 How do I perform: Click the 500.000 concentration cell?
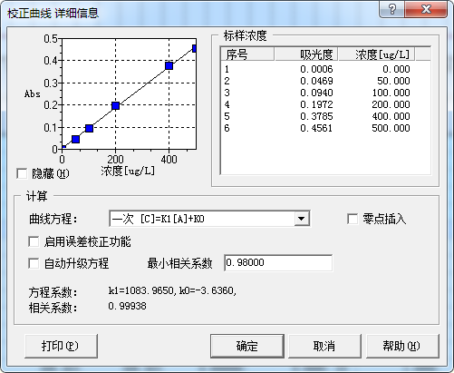(x=391, y=128)
